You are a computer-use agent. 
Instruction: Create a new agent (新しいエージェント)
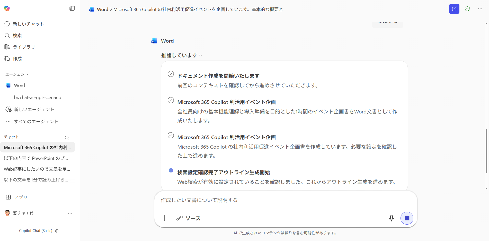point(34,109)
